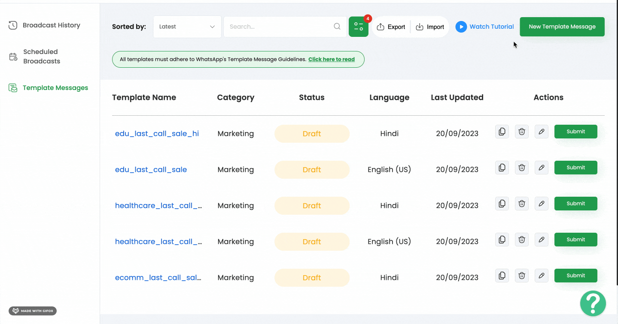Click the English (US) language of edu_last_call_sale
Screen dimensions: 618x324
(x=389, y=170)
